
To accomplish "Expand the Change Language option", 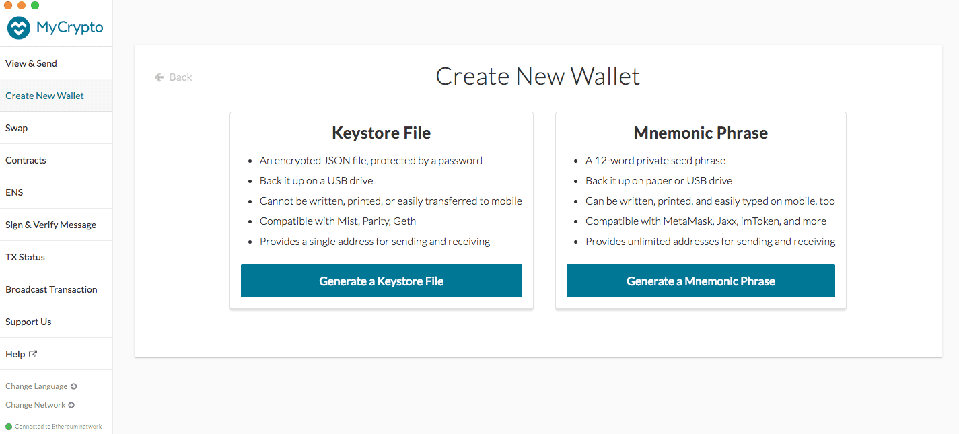I will point(41,386).
